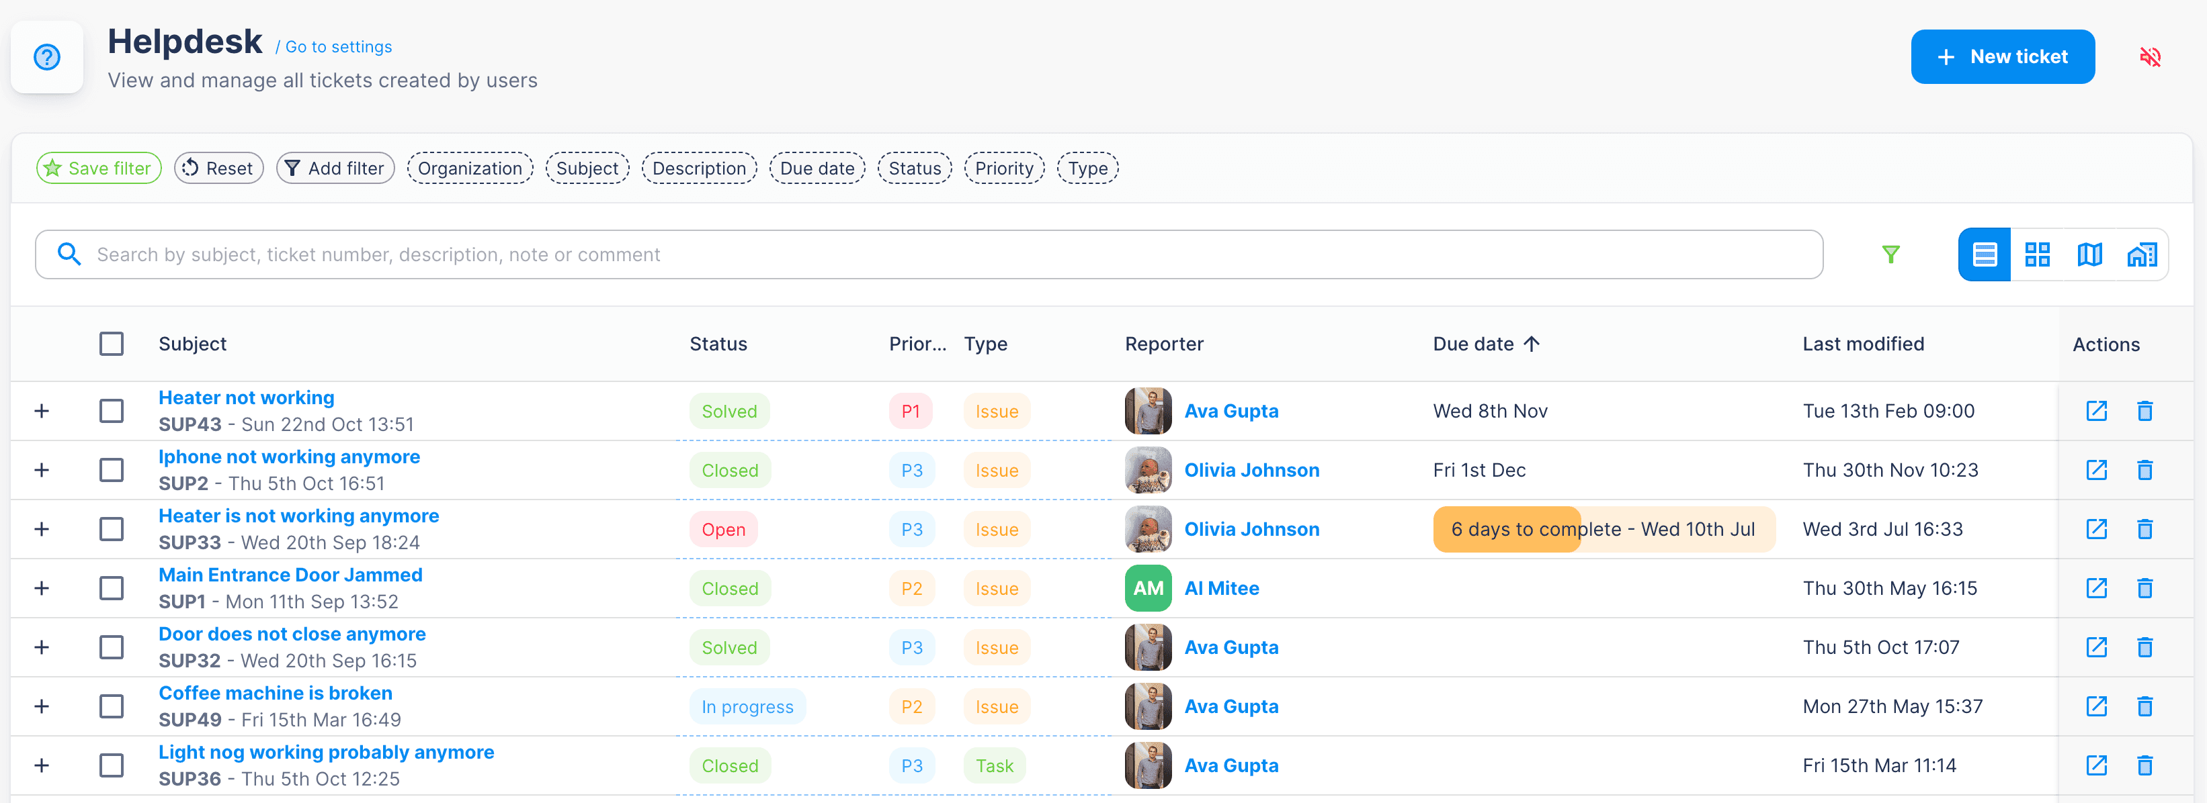Click the muted sound notification icon
2207x803 pixels.
pos(2150,57)
